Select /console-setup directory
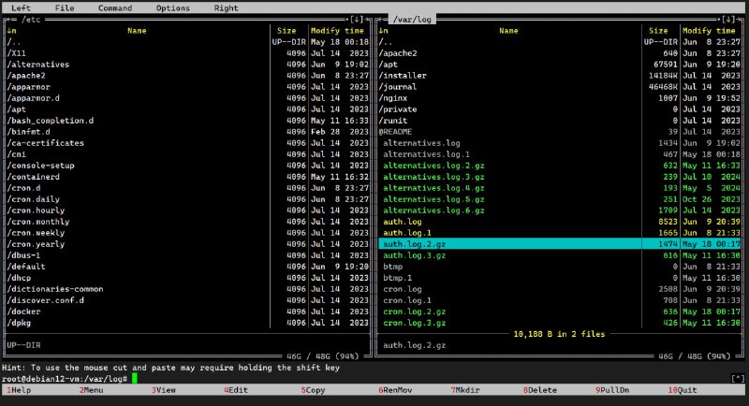 point(138,165)
